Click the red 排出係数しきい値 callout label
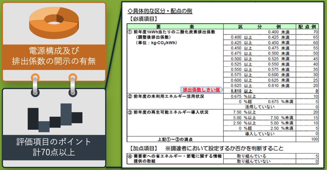This screenshot has width=327, height=170. coord(201,90)
